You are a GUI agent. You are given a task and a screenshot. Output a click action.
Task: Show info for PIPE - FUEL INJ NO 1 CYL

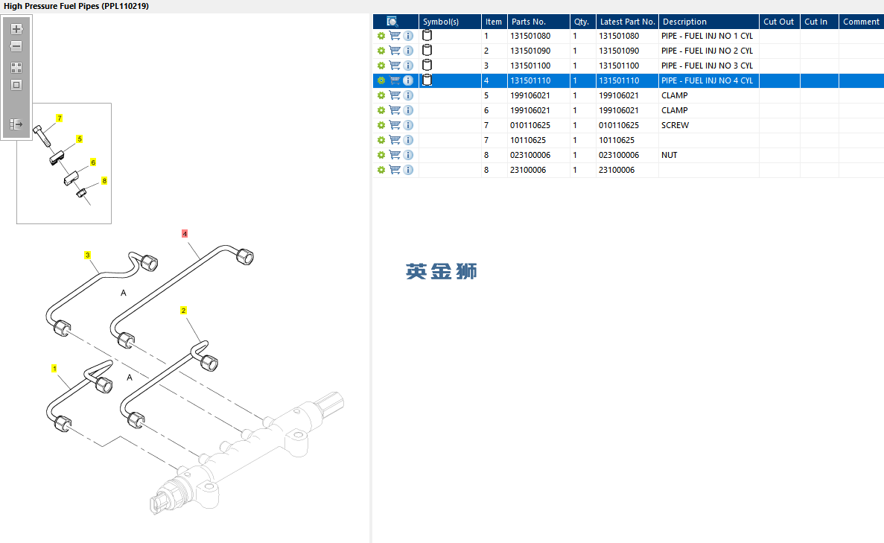coord(408,36)
